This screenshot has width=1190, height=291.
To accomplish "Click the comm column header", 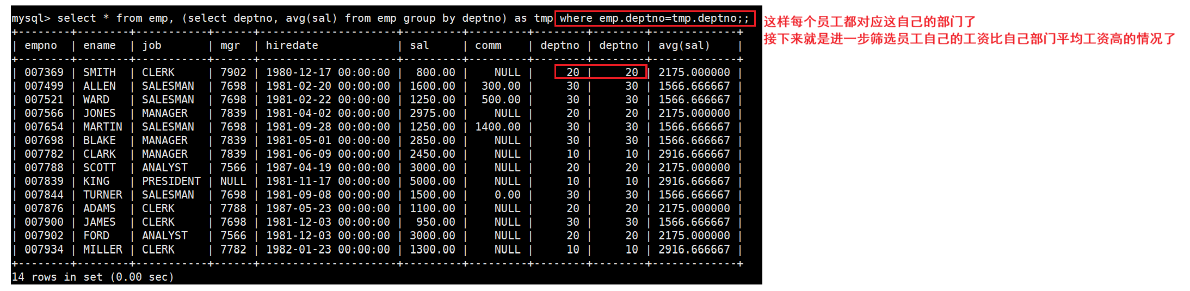I will pyautogui.click(x=488, y=46).
